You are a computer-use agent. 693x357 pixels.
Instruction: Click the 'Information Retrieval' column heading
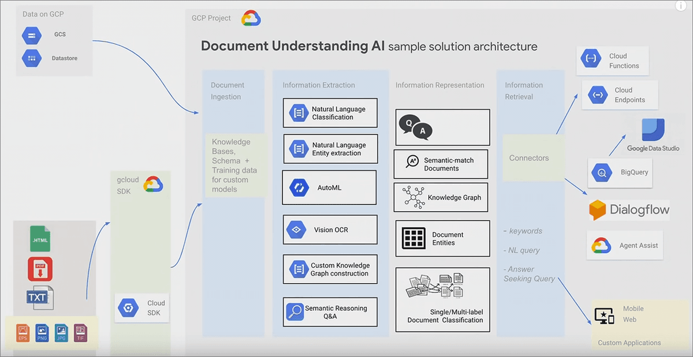pyautogui.click(x=524, y=91)
